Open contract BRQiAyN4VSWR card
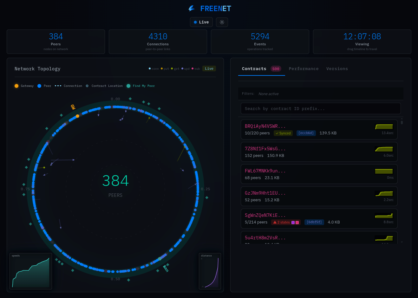The width and height of the screenshot is (418, 298). click(319, 129)
